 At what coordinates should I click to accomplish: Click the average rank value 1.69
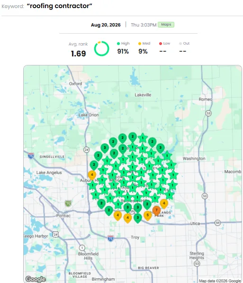pos(79,54)
